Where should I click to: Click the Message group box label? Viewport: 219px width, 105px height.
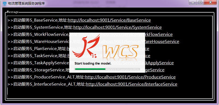coord(13,12)
